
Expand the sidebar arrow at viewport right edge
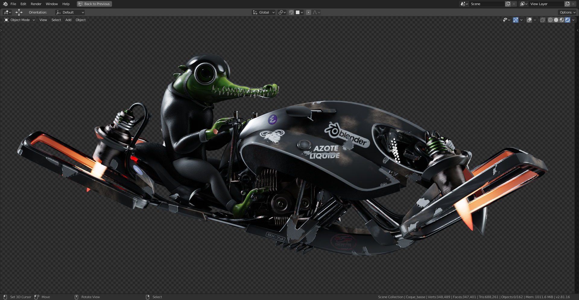tap(577, 30)
